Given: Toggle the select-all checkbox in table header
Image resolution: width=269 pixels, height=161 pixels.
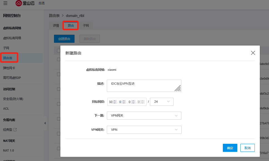Looking at the screenshot, I should tap(58, 51).
